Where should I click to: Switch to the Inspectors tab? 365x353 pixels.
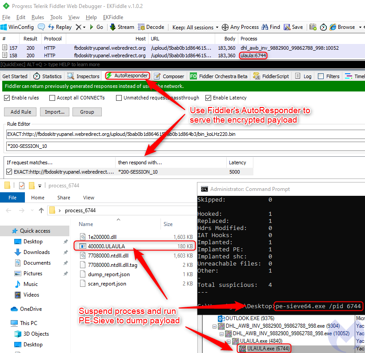84,76
